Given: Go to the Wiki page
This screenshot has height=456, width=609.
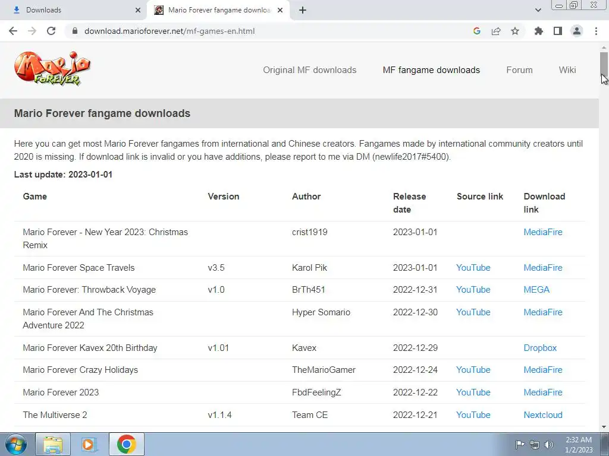Looking at the screenshot, I should coord(567,70).
